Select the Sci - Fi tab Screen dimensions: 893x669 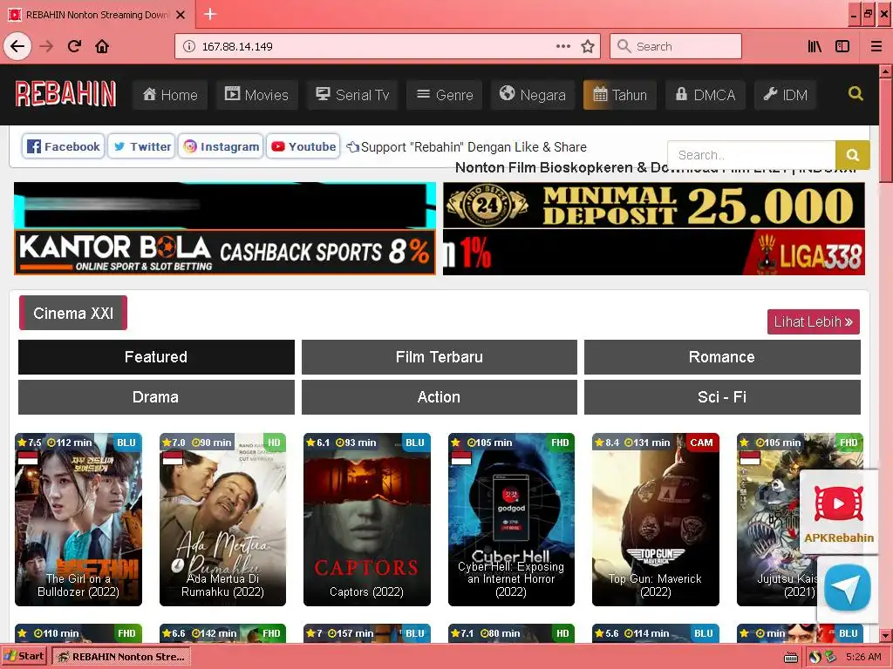click(722, 397)
